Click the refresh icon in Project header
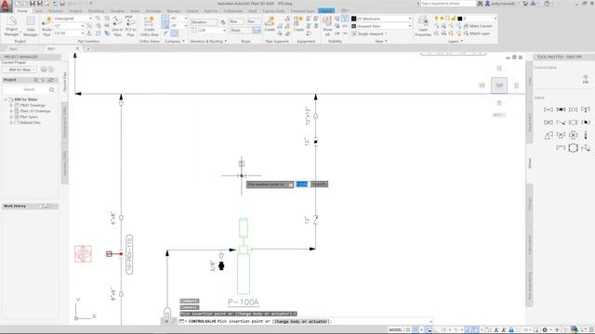This screenshot has height=334, width=595. point(50,80)
